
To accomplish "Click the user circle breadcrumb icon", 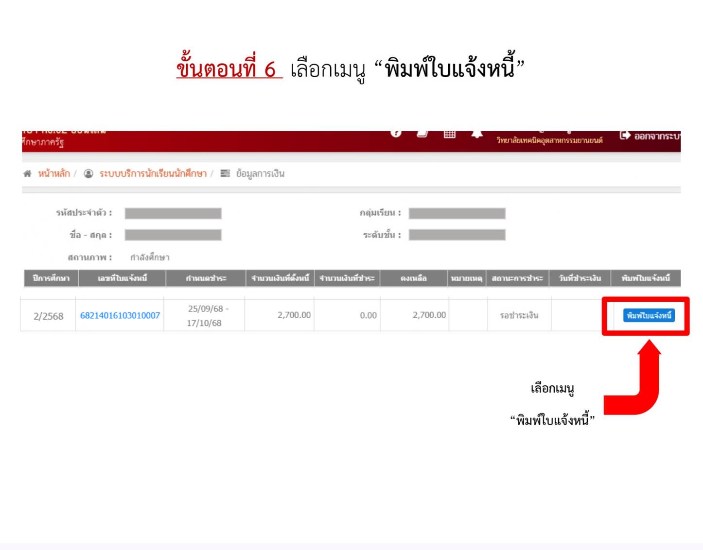I will click(88, 174).
